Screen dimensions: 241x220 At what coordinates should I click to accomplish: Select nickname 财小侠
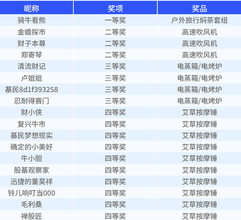31,112
